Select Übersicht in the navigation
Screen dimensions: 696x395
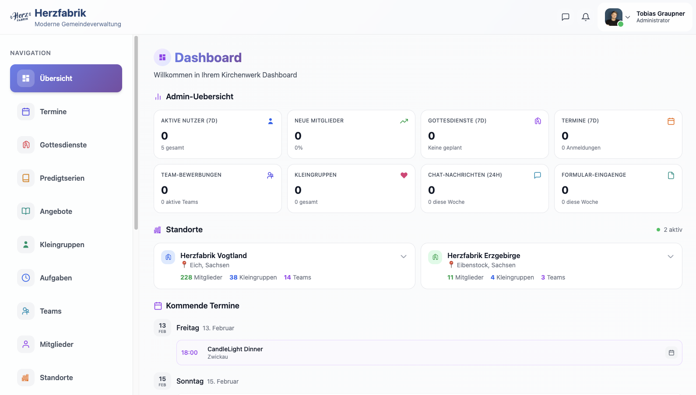coord(66,78)
